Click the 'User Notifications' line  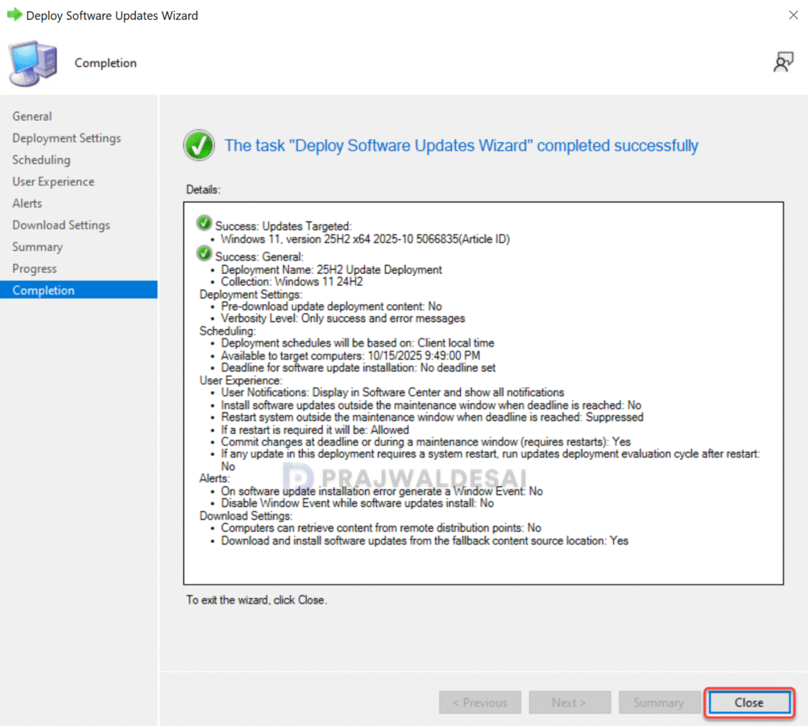[x=393, y=393]
